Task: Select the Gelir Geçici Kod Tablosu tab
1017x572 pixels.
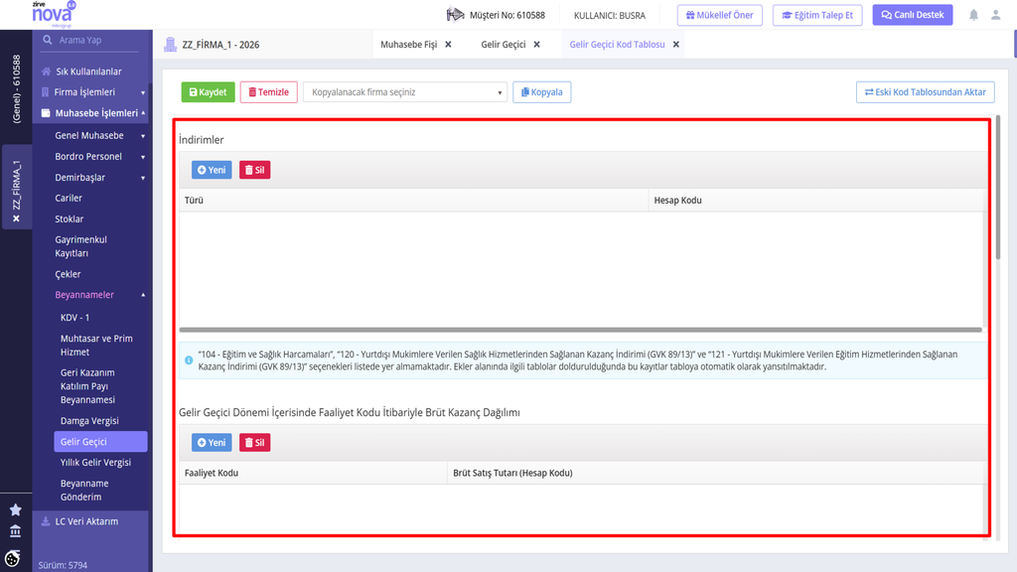Action: (x=617, y=44)
